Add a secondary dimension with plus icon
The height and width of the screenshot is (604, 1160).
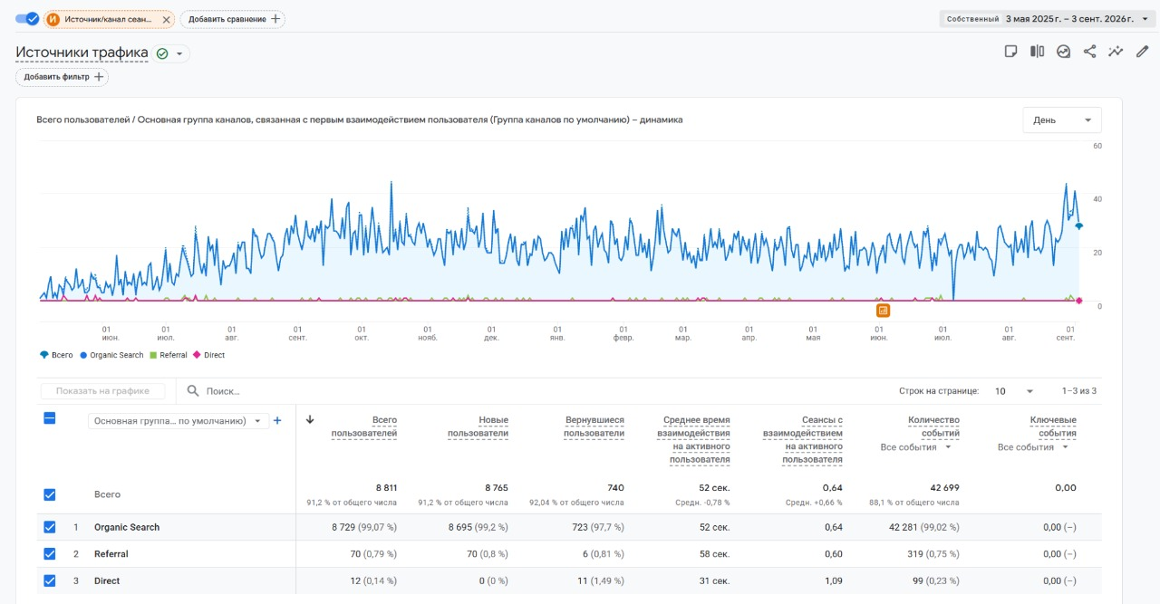[278, 420]
